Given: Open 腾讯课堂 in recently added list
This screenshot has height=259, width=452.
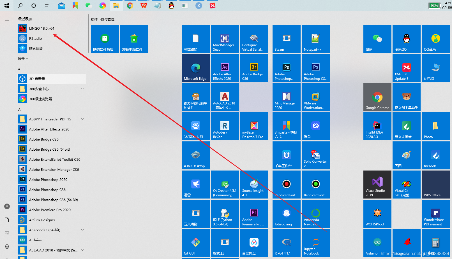Looking at the screenshot, I should [x=52, y=48].
